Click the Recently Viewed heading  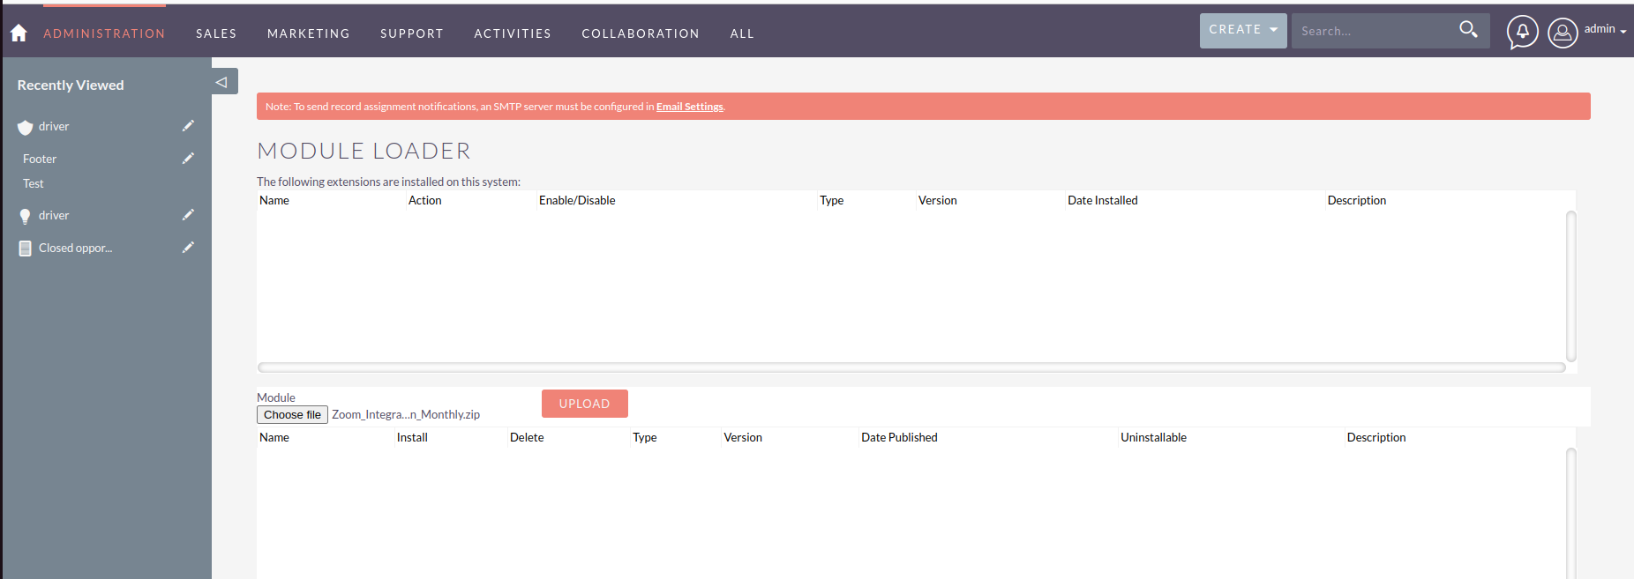[71, 85]
